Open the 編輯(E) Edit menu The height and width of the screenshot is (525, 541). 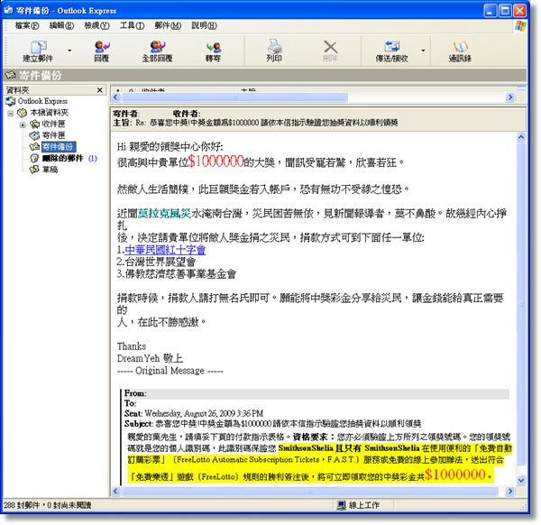[61, 25]
